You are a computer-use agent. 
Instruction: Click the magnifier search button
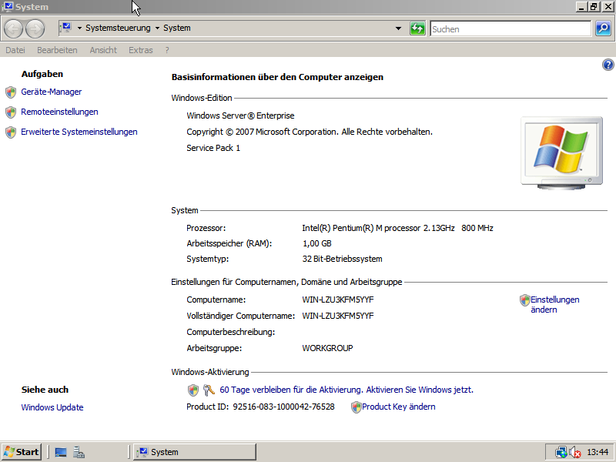click(x=603, y=28)
